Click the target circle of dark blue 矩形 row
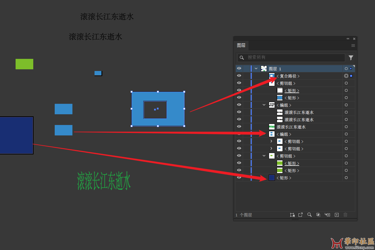The image size is (375, 250). pos(346,178)
